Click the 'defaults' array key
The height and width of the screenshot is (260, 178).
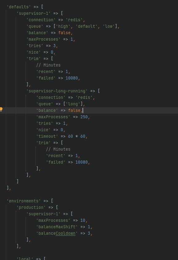[x=19, y=7]
